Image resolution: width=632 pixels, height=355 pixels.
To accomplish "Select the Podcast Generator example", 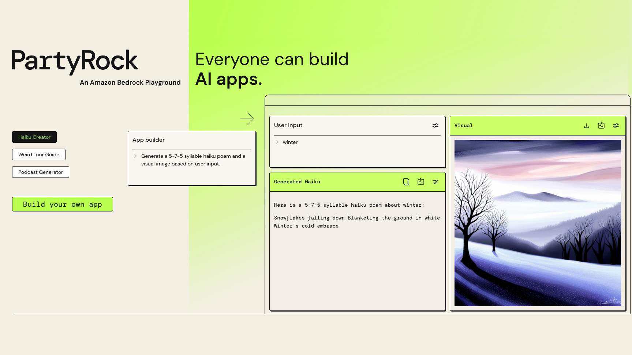I will tap(41, 172).
